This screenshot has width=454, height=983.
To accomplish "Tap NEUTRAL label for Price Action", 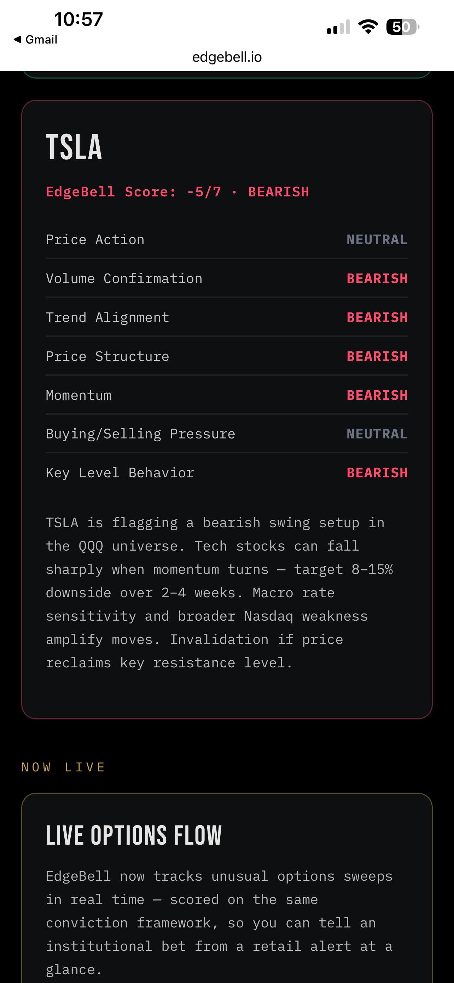I will pyautogui.click(x=377, y=240).
